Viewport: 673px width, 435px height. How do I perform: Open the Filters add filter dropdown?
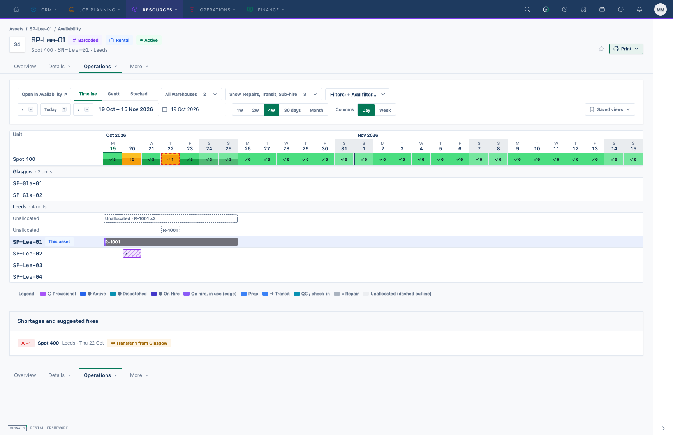(357, 94)
